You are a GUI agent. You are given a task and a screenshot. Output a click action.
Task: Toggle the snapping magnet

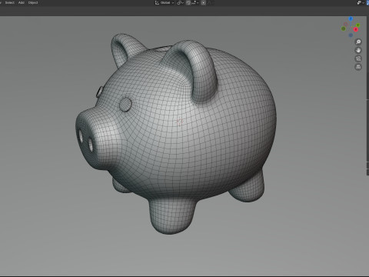point(188,3)
